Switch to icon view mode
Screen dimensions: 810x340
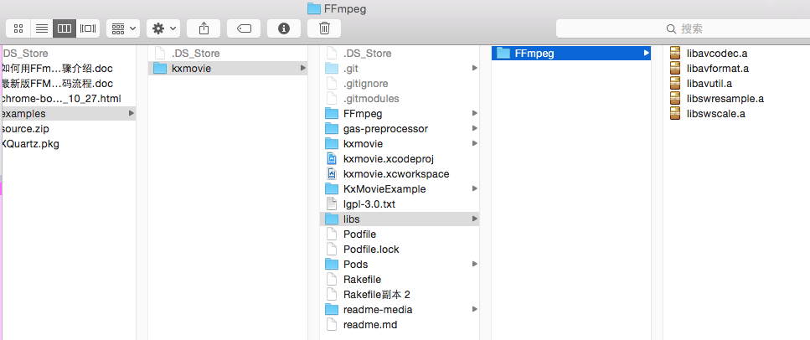18,28
